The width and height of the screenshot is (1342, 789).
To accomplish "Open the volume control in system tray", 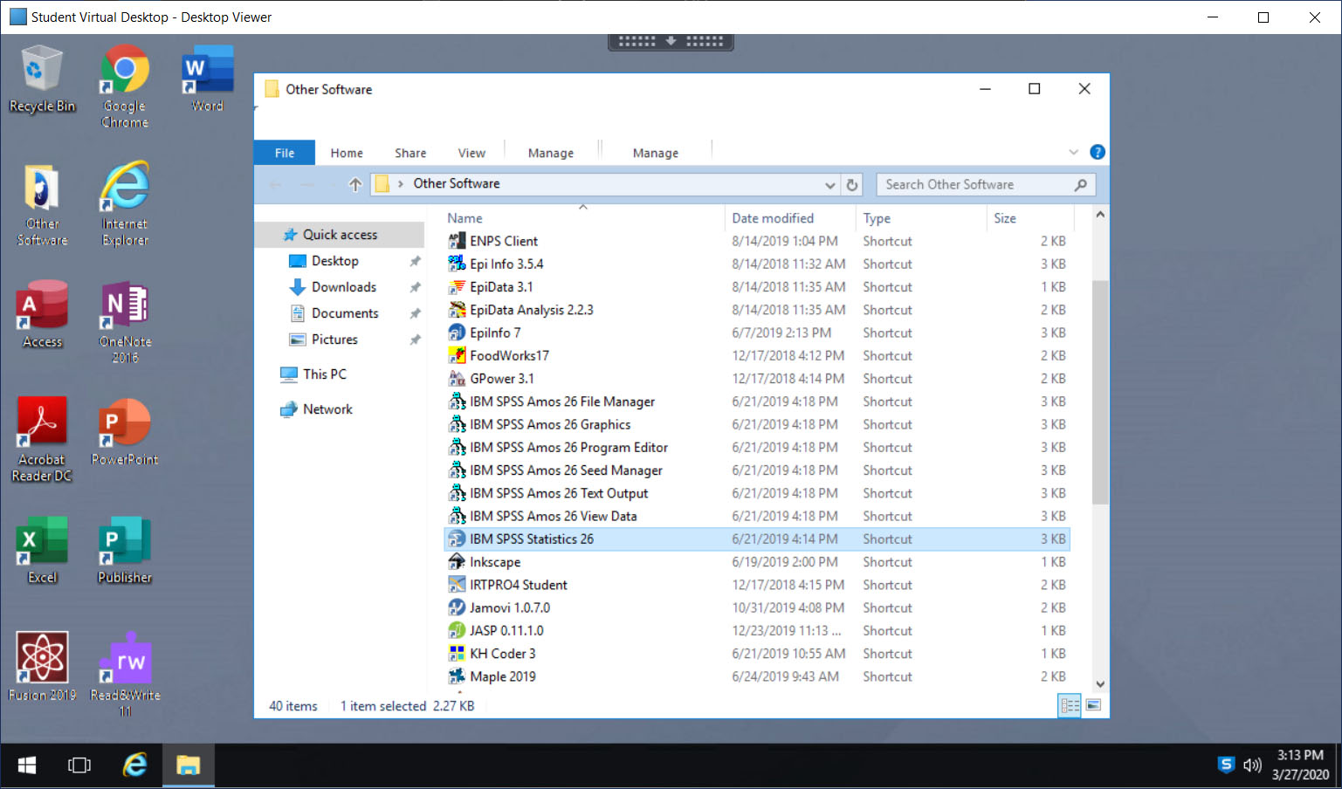I will tap(1253, 765).
